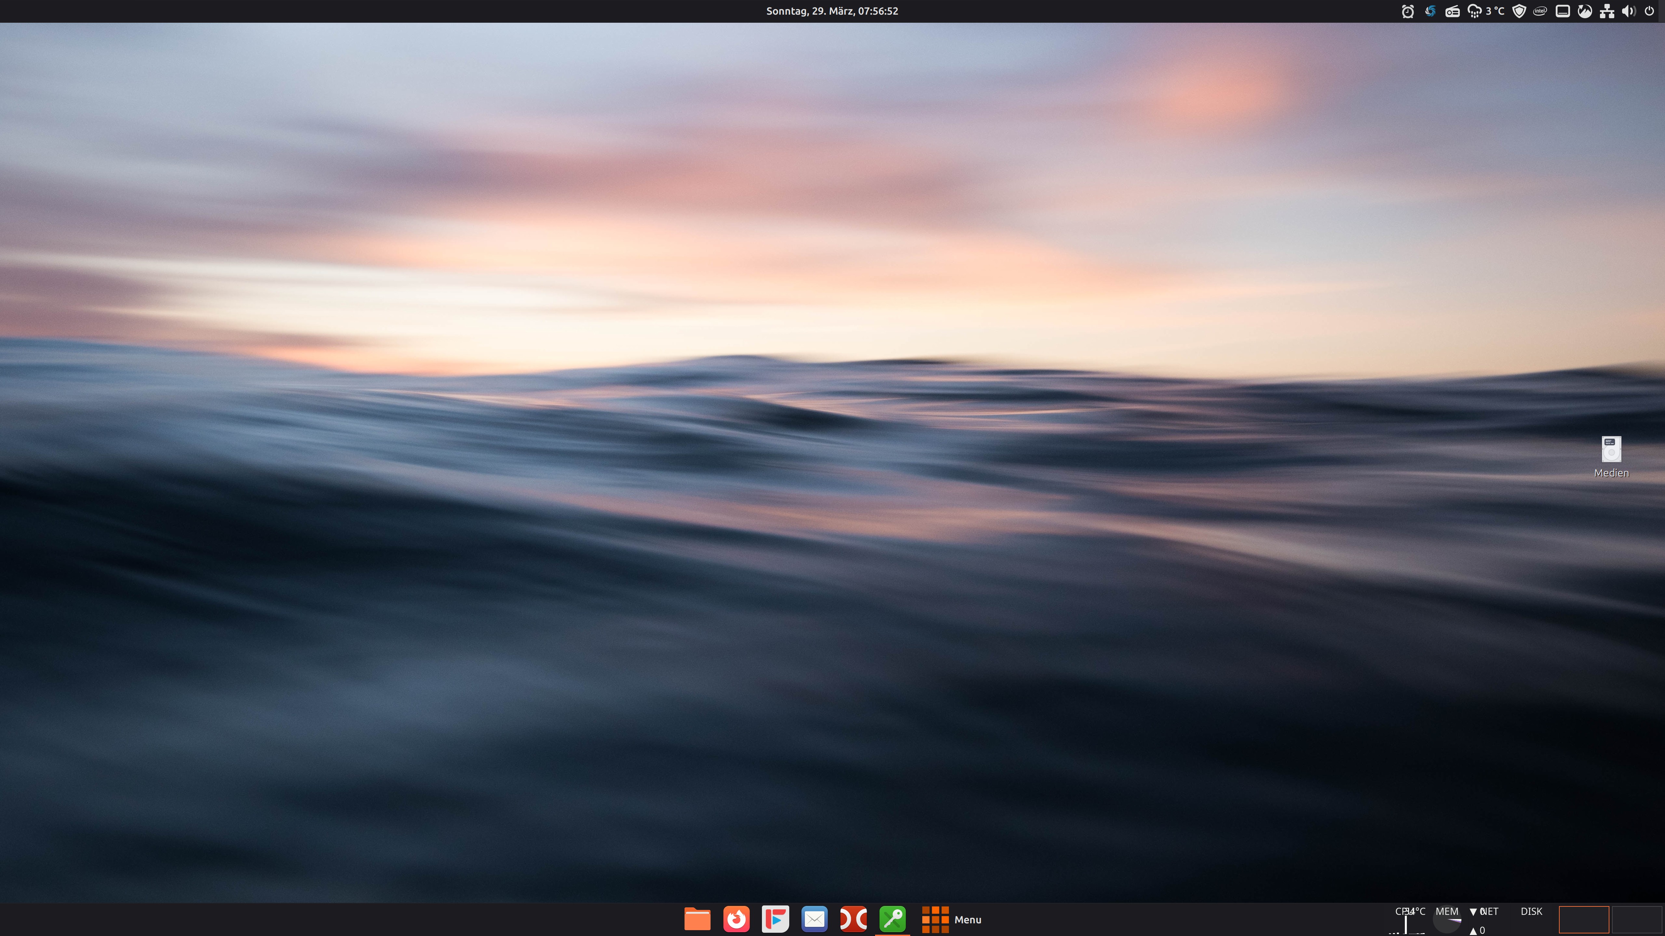Open the sound volume applet
Viewport: 1665px width, 936px height.
(x=1628, y=11)
